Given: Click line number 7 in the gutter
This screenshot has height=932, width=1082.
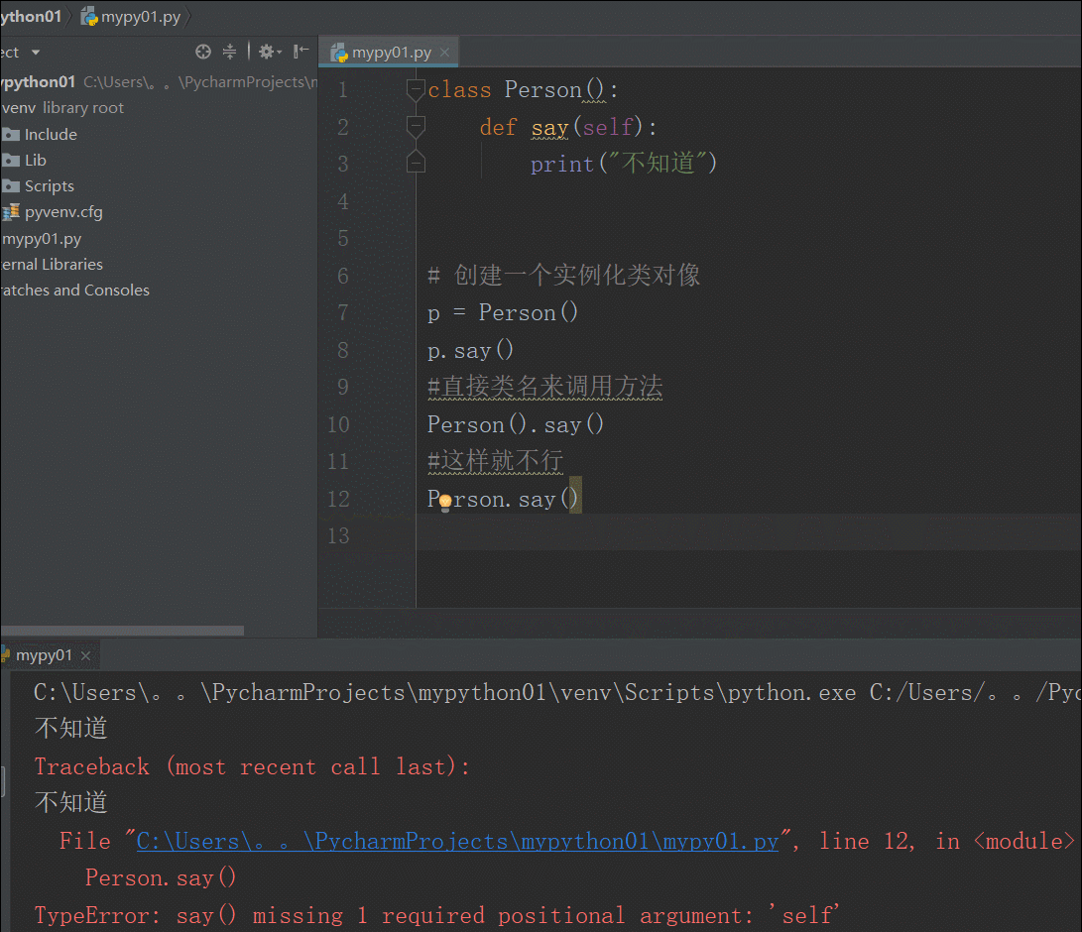Looking at the screenshot, I should tap(342, 313).
